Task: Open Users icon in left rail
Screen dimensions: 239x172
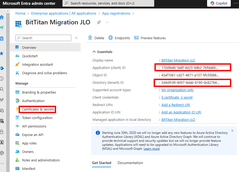Action: 2,89
